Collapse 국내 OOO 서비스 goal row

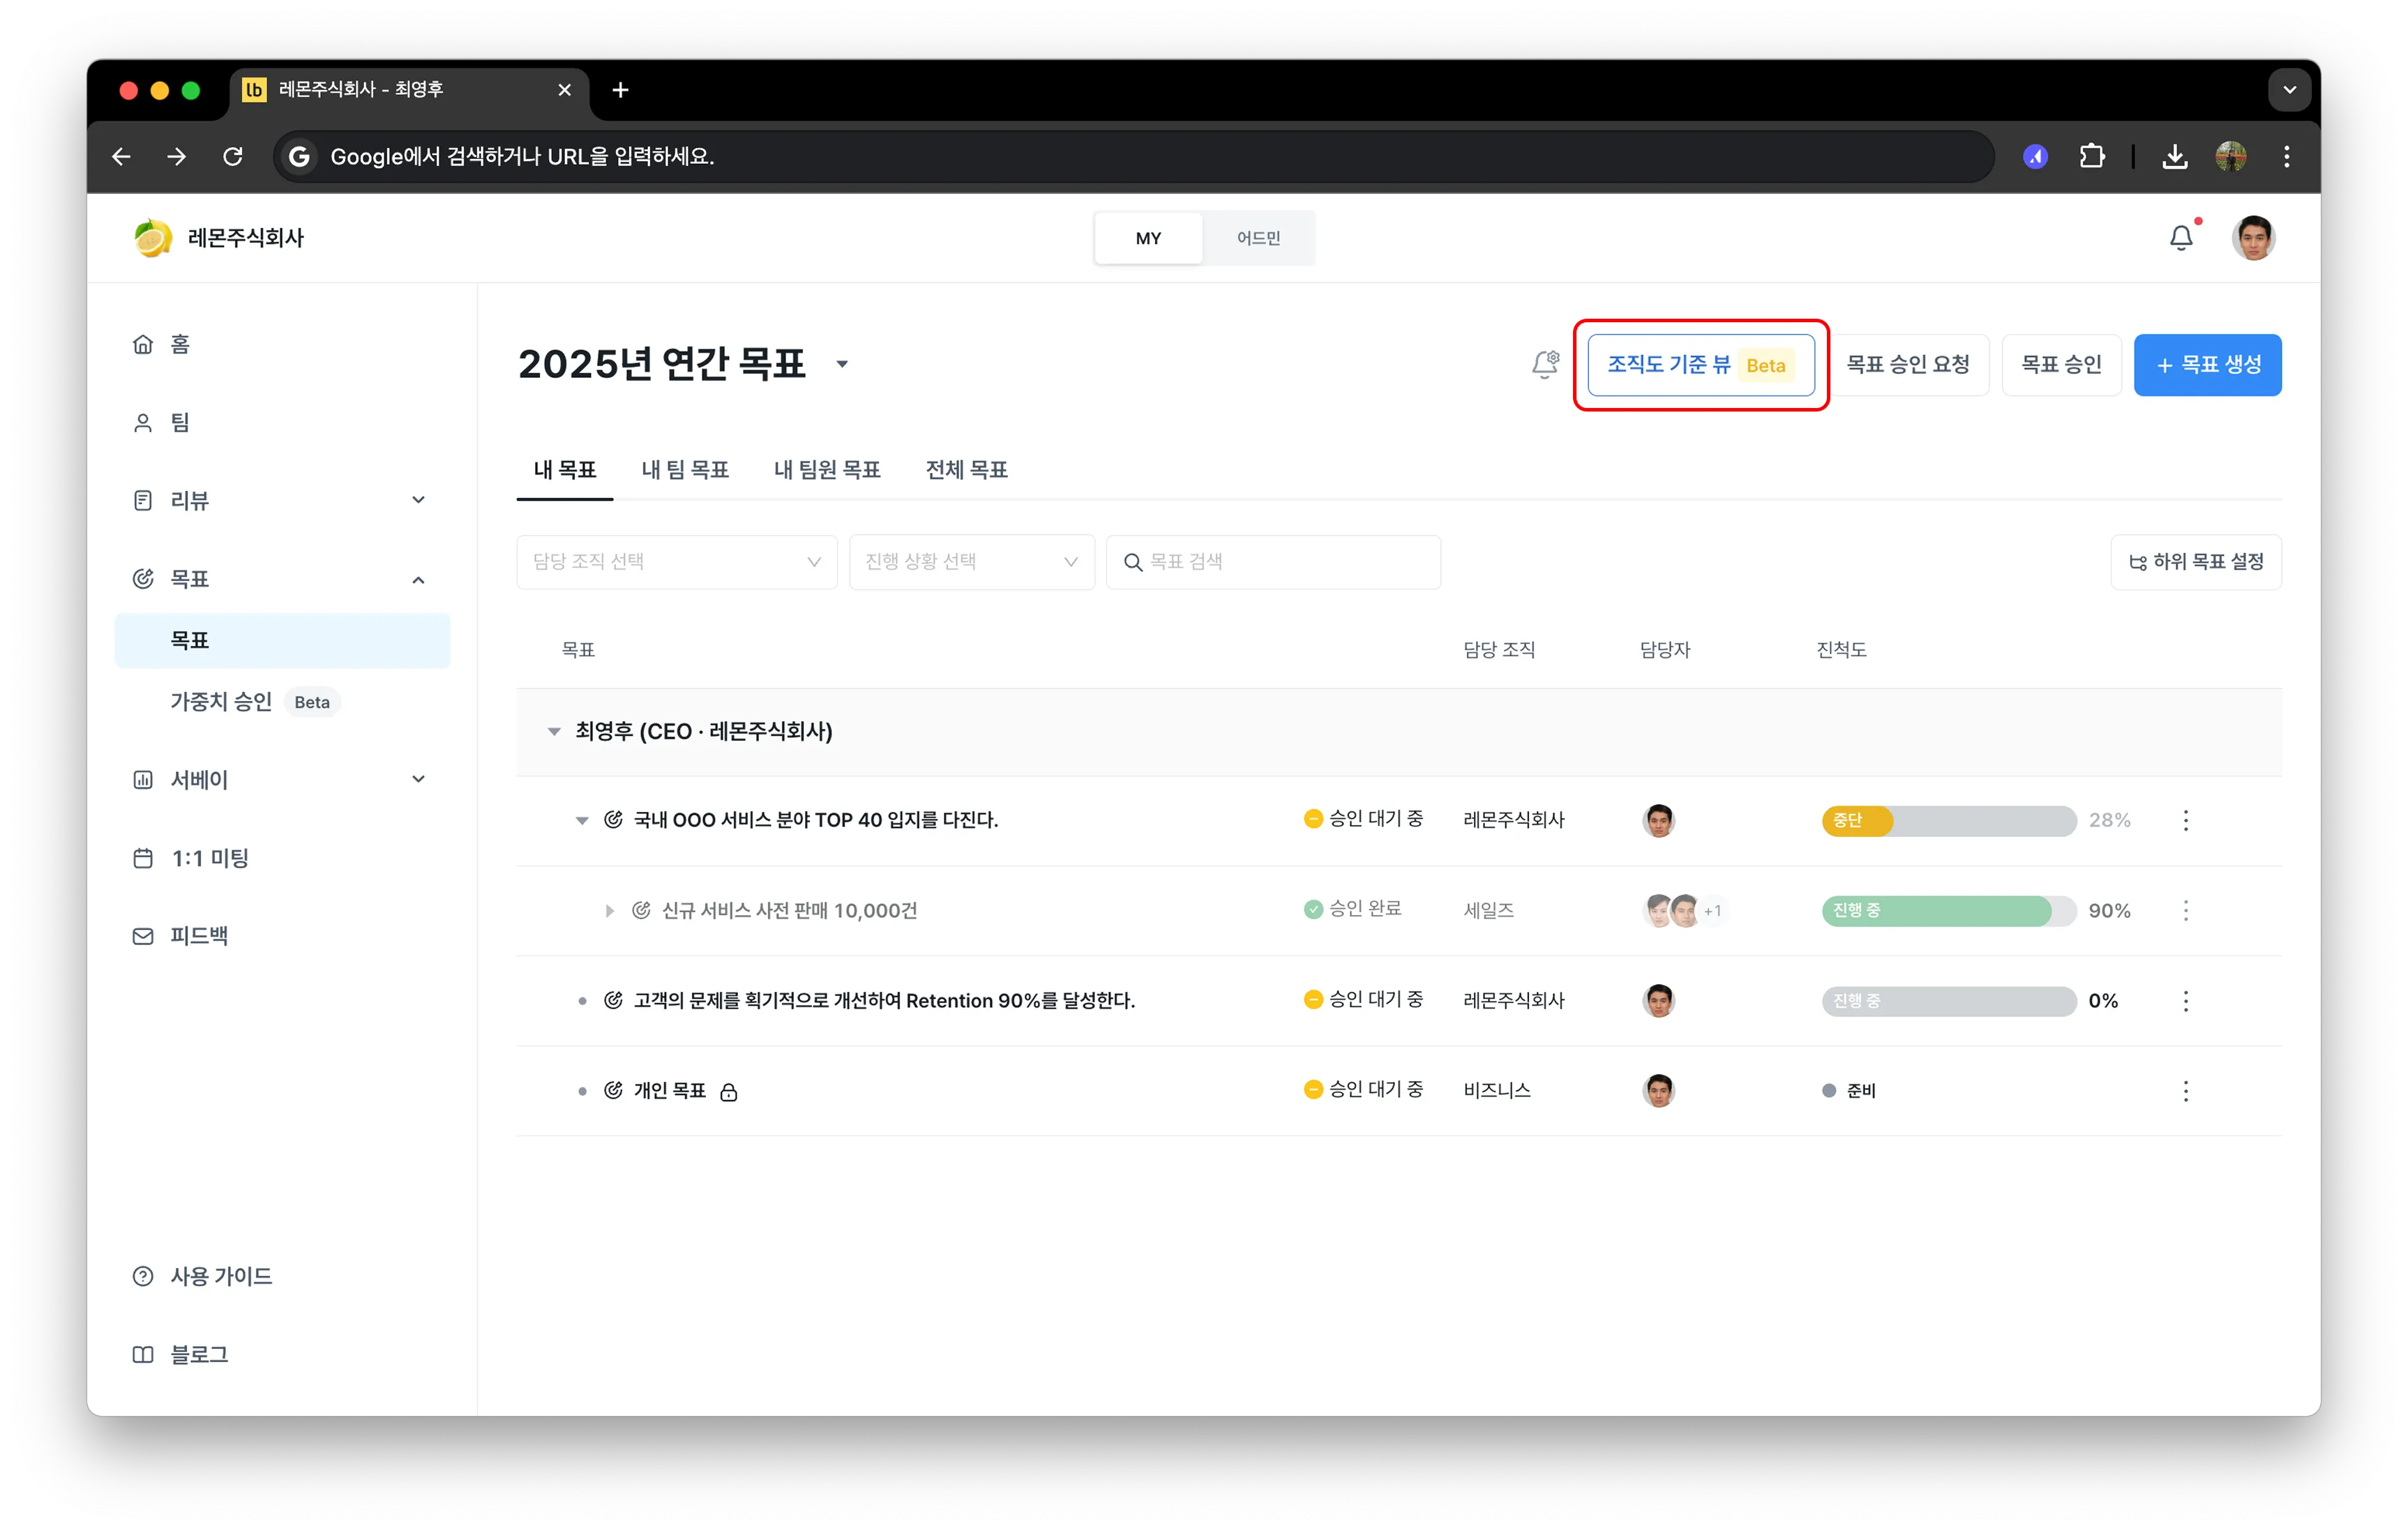[x=582, y=820]
